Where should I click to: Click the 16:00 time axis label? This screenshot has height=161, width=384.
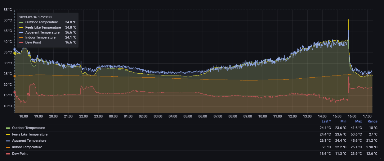(352, 116)
